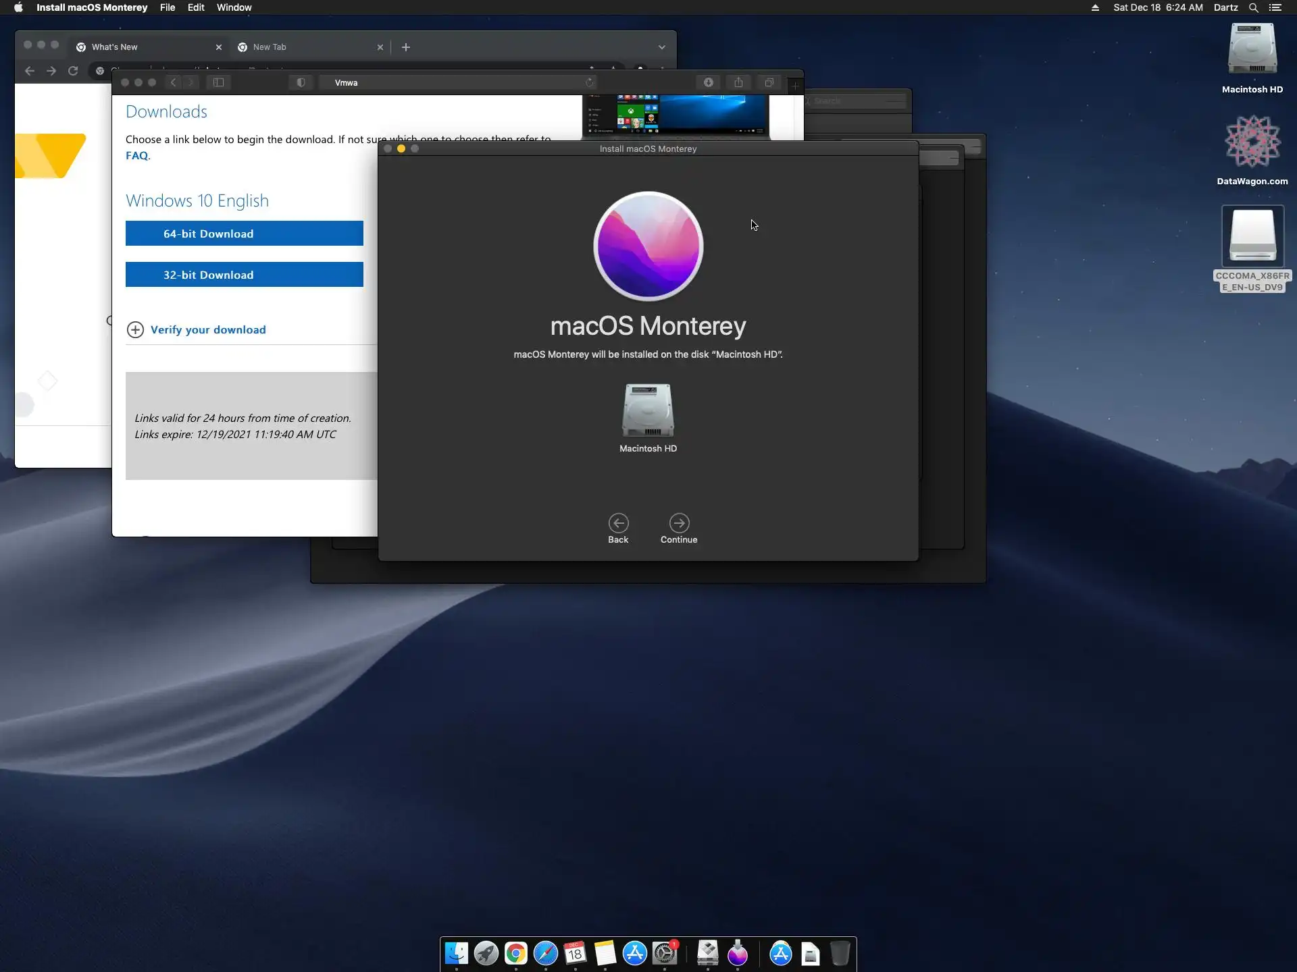Open Chrome from the Dock
This screenshot has width=1297, height=972.
coord(516,954)
